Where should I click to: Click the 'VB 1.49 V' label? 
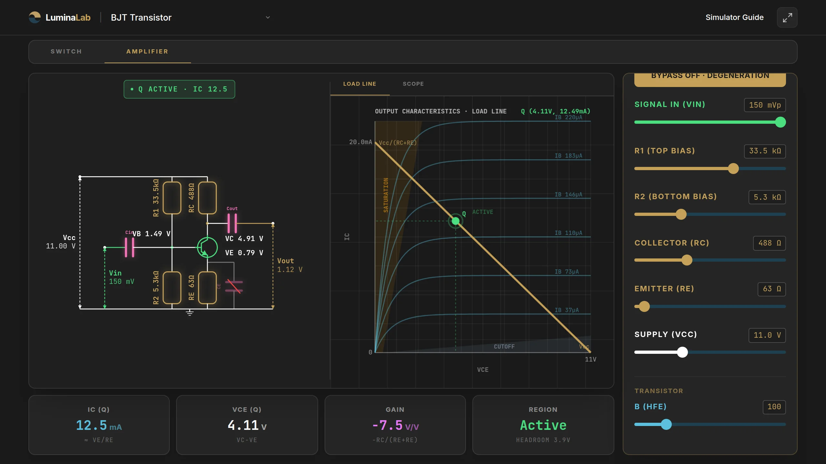(151, 234)
